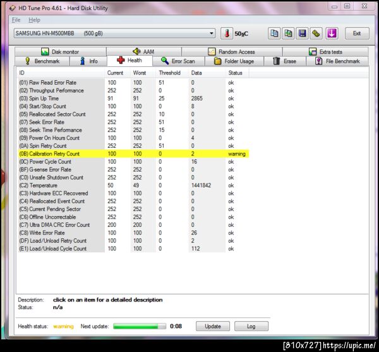Select the Load/Unload Cycle Count row
379x352 pixels.
[133, 248]
